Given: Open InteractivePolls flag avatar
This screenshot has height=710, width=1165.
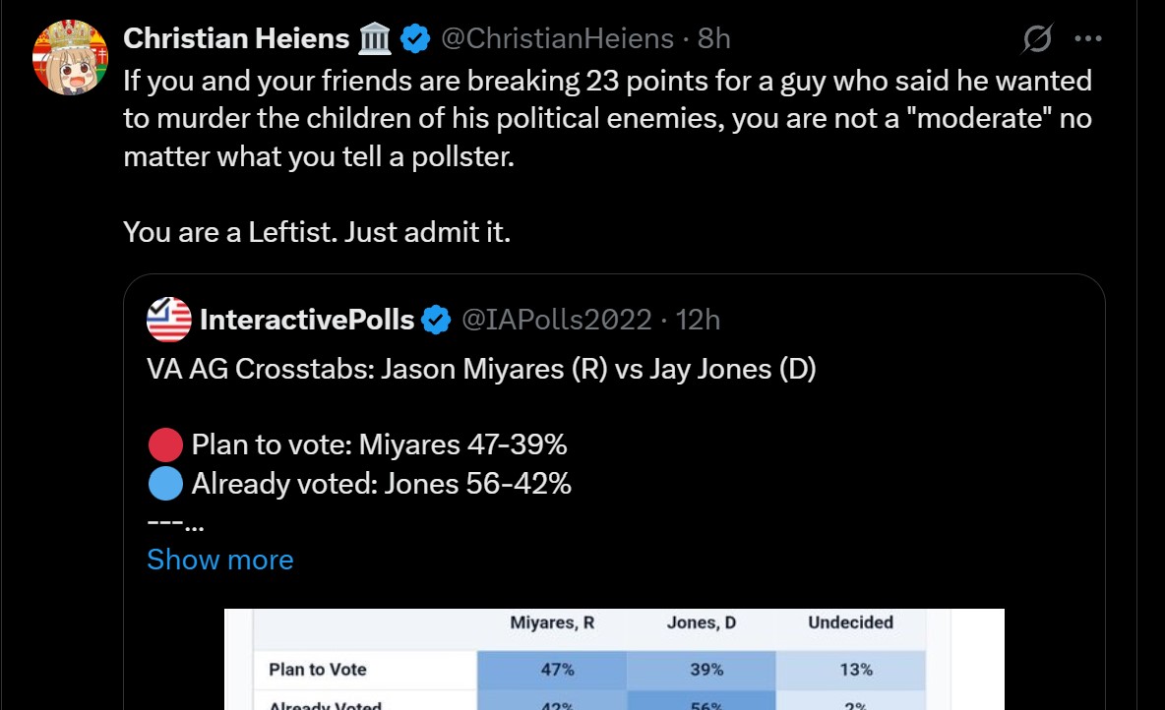Looking at the screenshot, I should (x=169, y=320).
